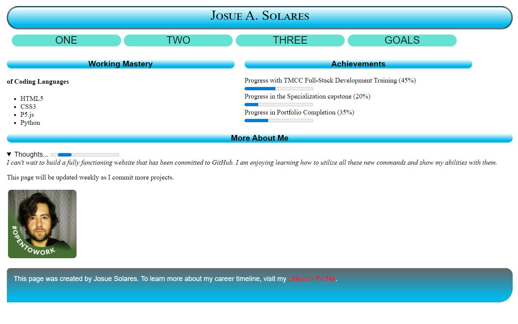The height and width of the screenshot is (324, 518).
Task: Open the LinkedIn Profile link
Action: 312,279
